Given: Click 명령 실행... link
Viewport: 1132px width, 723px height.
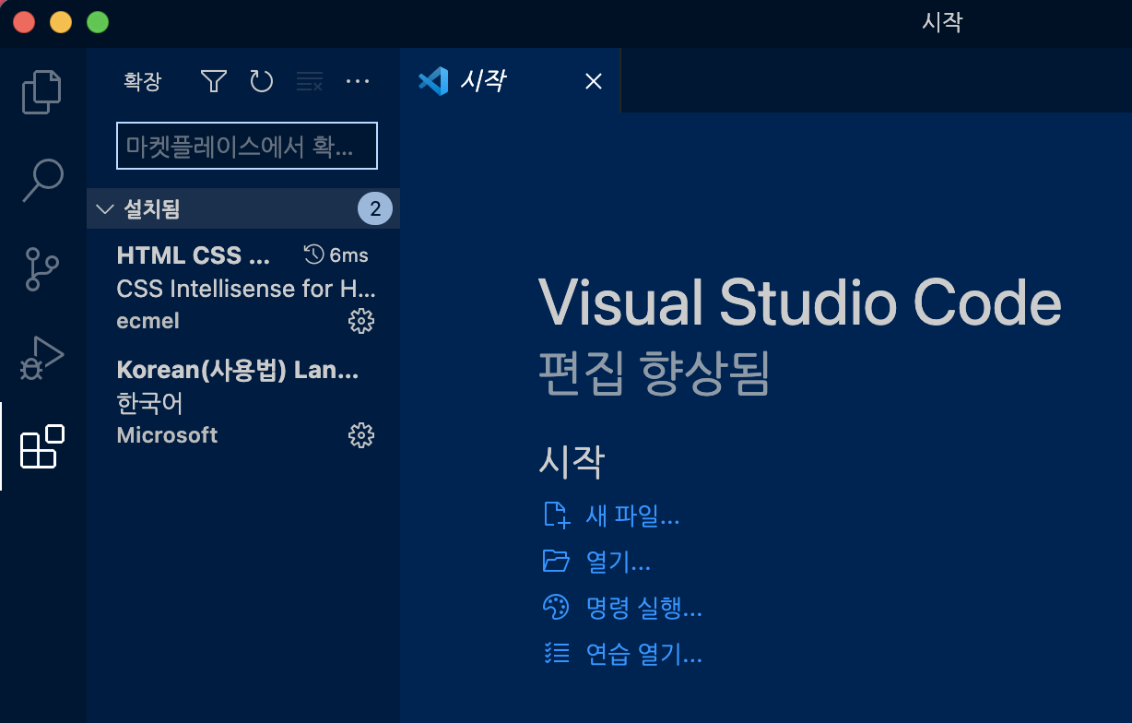Looking at the screenshot, I should click(x=644, y=608).
